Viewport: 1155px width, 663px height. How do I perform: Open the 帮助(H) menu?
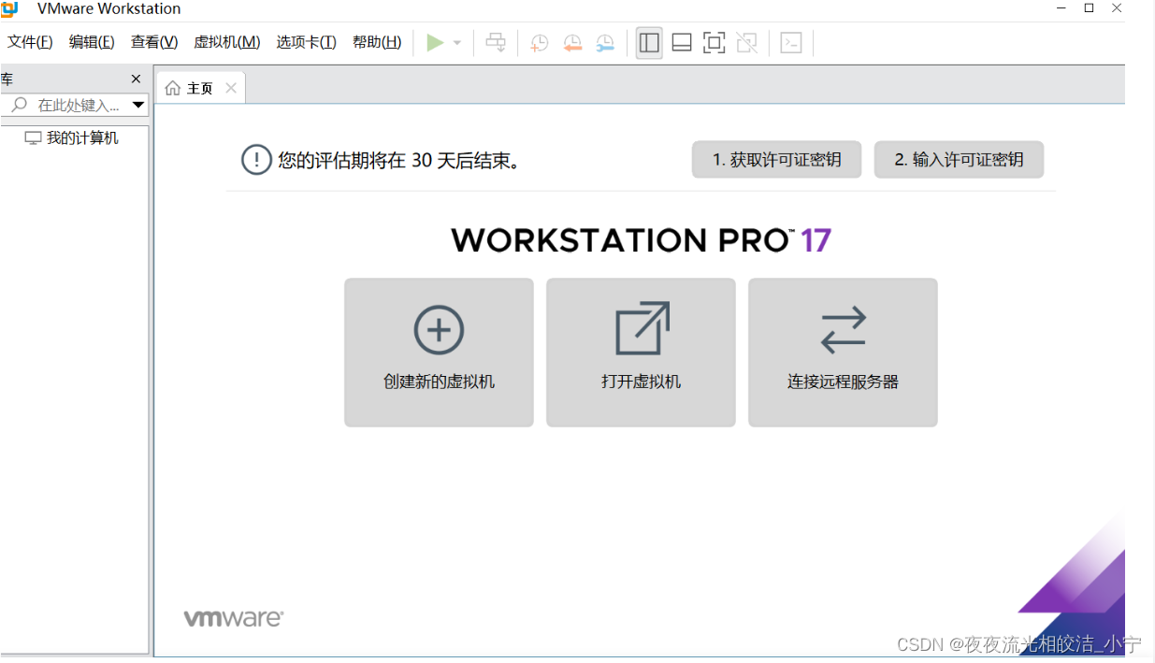(377, 42)
